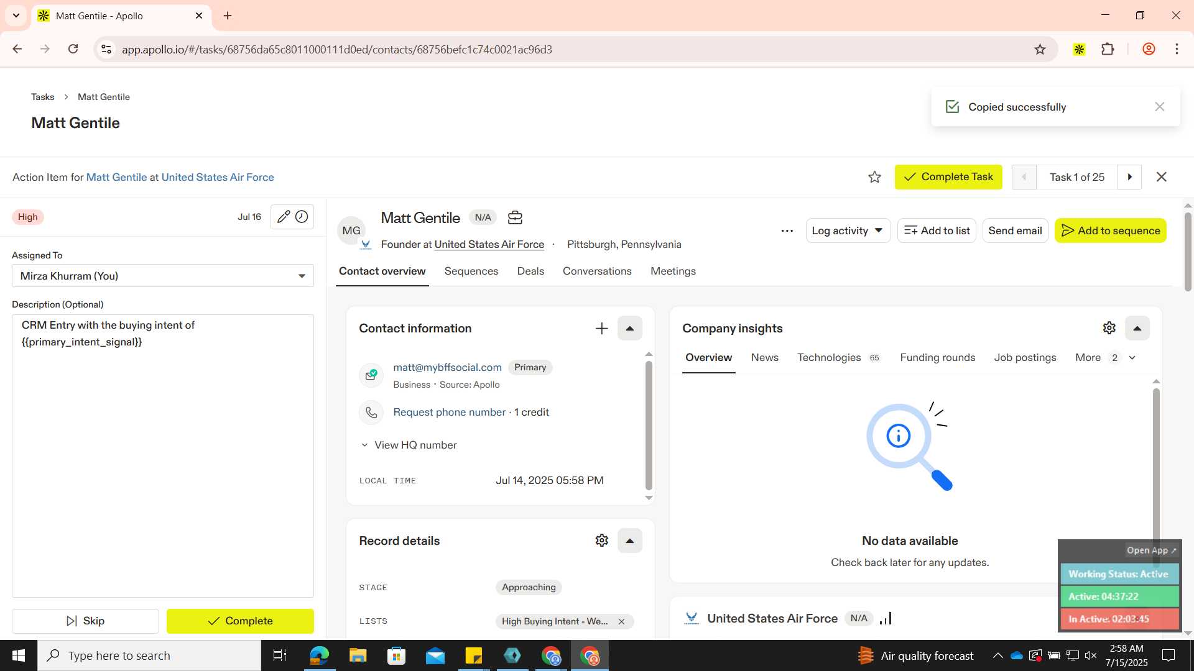Open File Explorer from the taskbar
The width and height of the screenshot is (1194, 671).
pyautogui.click(x=358, y=655)
